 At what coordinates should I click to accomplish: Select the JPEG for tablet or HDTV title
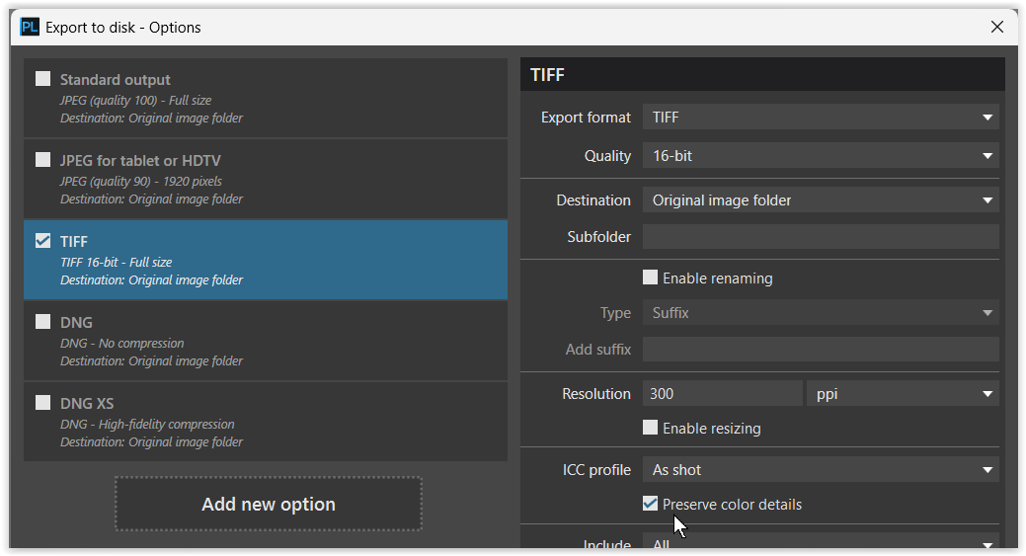click(140, 161)
